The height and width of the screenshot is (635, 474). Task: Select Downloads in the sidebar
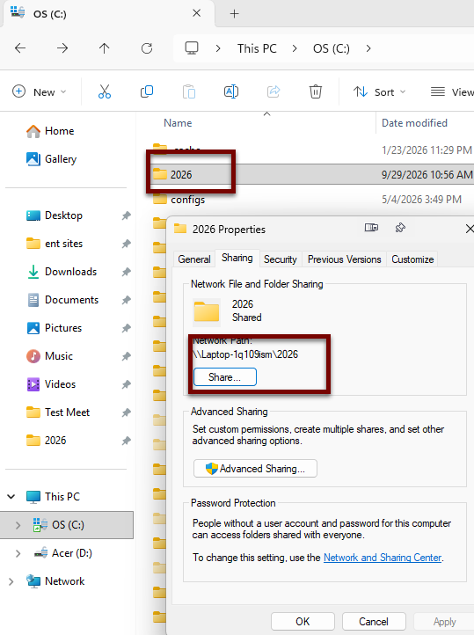71,272
